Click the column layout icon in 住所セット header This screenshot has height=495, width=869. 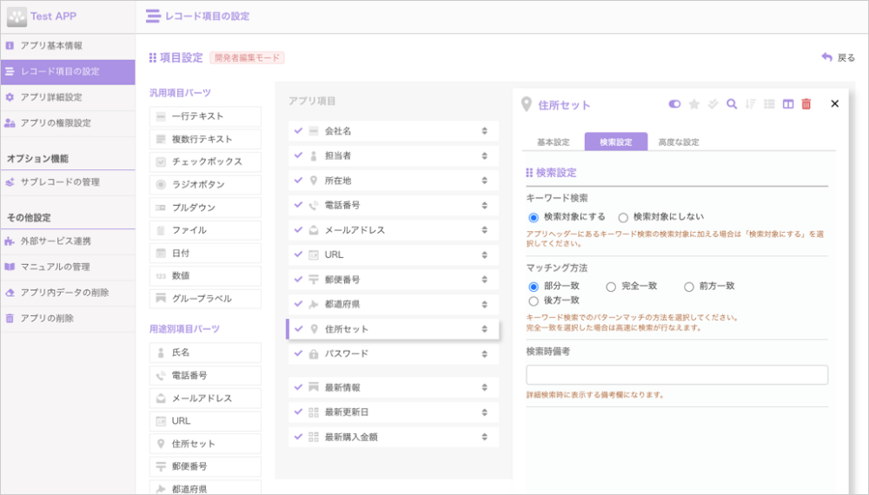(788, 104)
